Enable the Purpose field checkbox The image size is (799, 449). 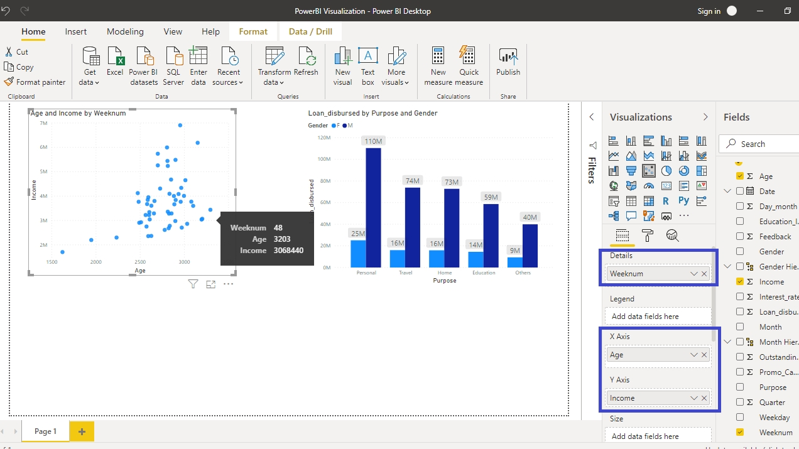(740, 387)
